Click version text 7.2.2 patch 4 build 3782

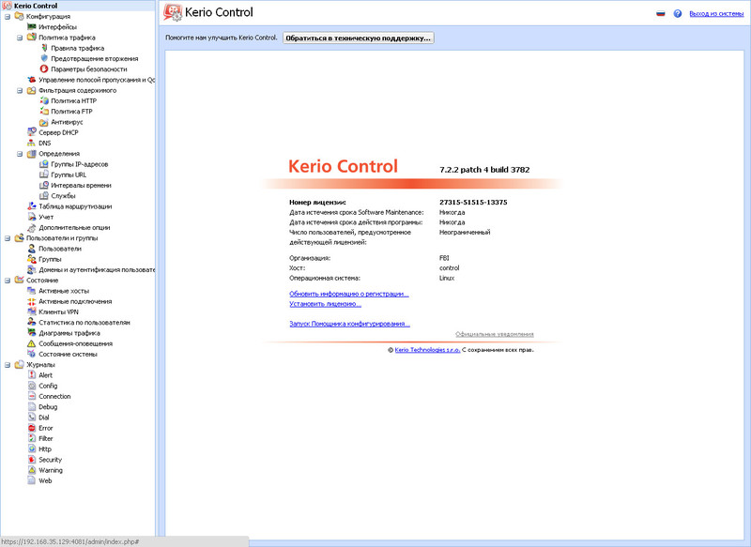click(484, 170)
